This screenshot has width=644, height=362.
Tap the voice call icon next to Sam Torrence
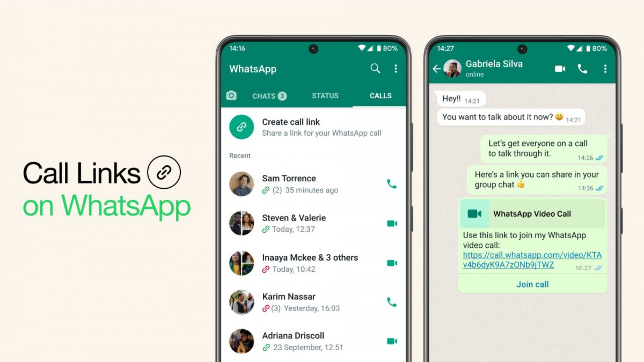[390, 183]
